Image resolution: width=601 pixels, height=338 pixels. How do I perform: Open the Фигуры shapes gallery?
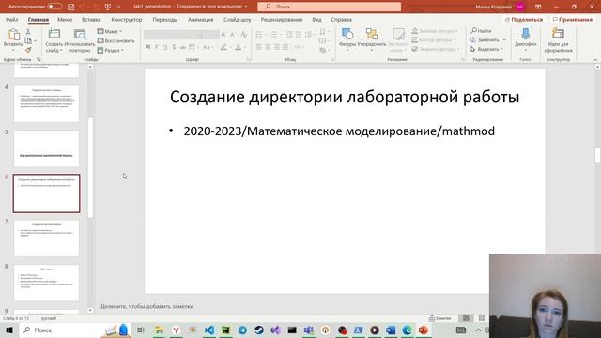(347, 38)
